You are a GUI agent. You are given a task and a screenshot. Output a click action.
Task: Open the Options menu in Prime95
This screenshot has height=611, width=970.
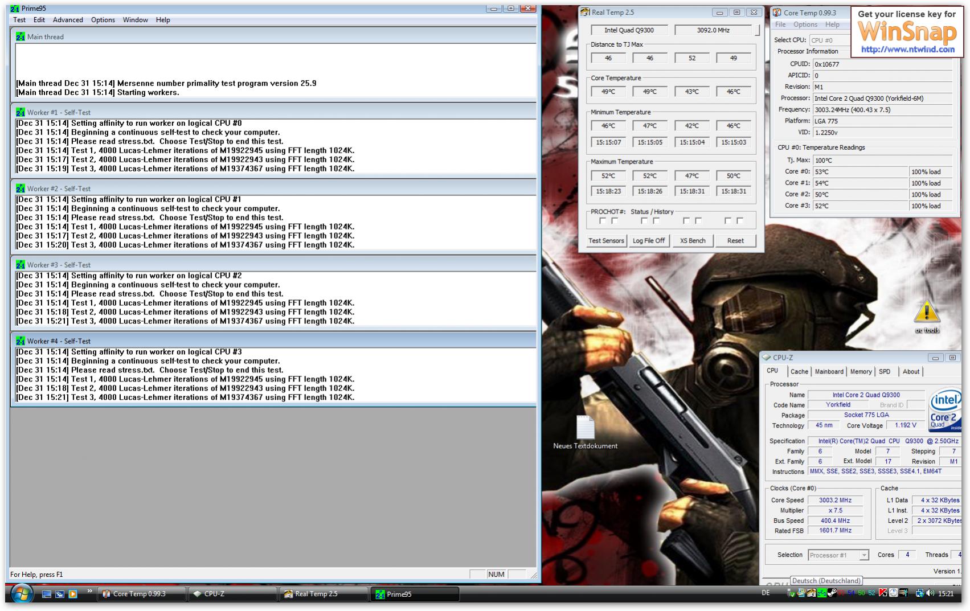point(103,20)
